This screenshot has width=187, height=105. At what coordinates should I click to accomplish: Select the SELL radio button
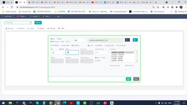coord(57,39)
